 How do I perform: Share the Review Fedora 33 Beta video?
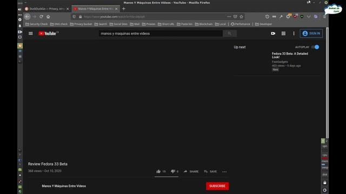191,171
